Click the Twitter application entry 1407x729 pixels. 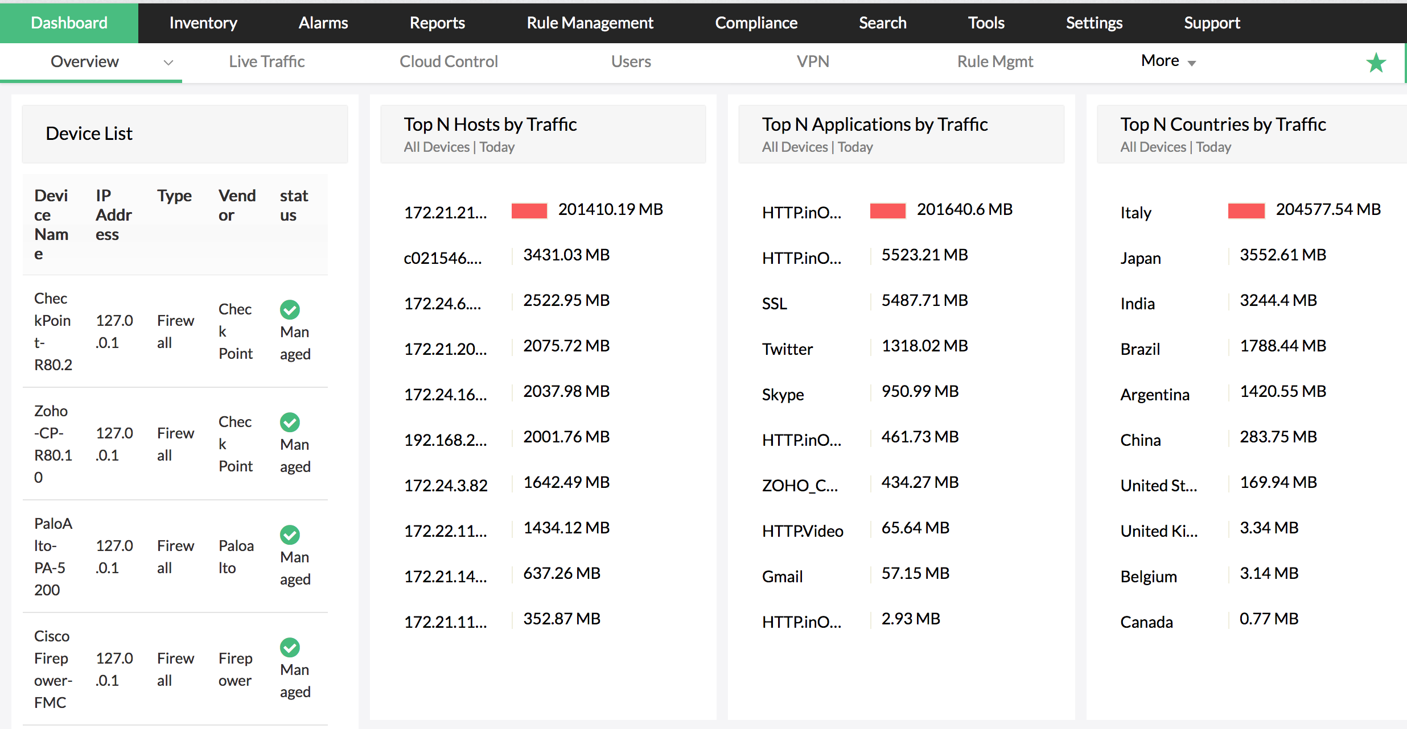click(787, 349)
